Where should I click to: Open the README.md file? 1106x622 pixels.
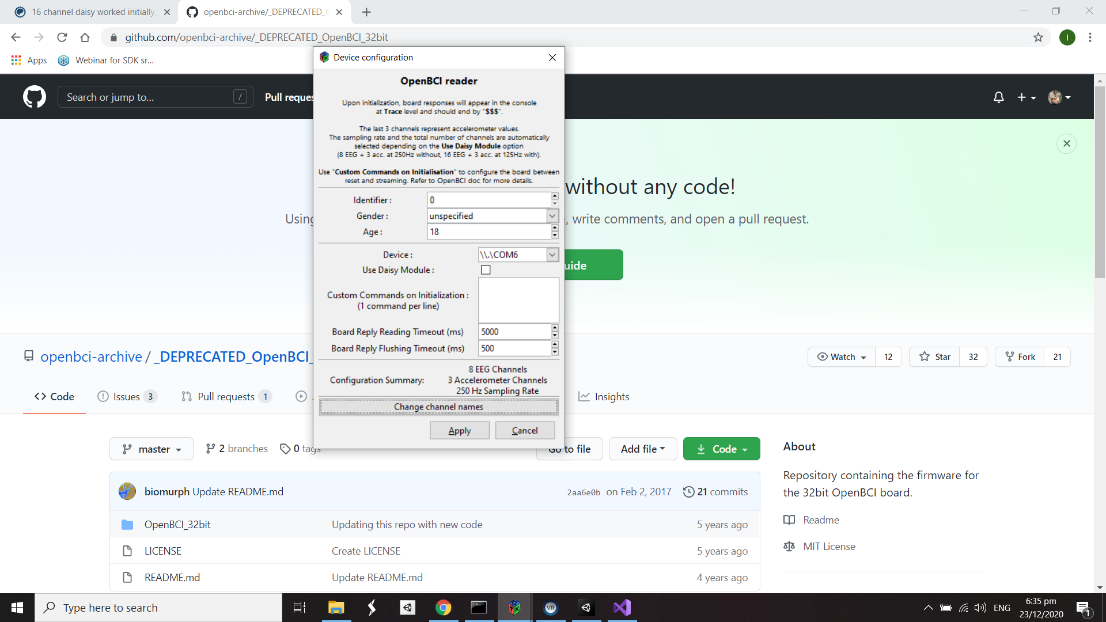(172, 578)
